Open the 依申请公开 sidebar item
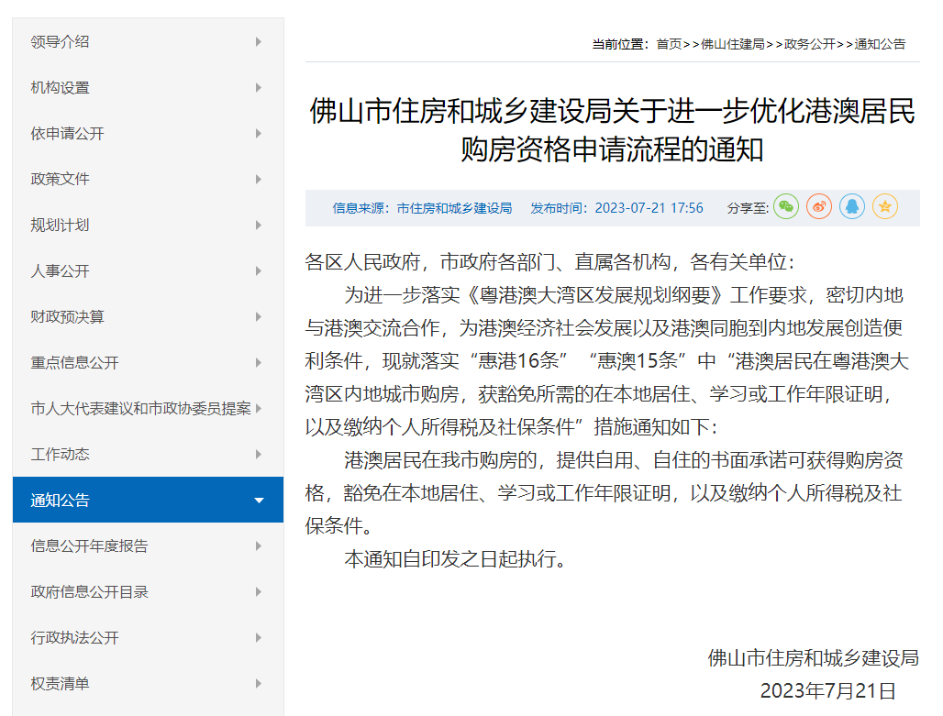This screenshot has width=943, height=716. click(68, 134)
